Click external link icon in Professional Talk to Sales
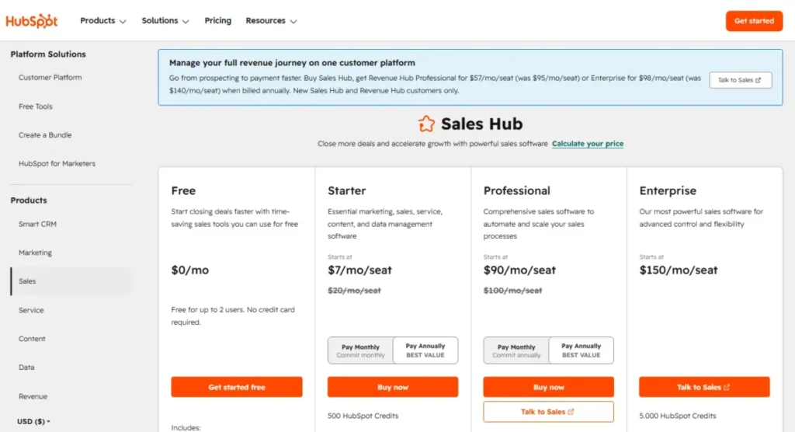Viewport: 795px width, 432px height. pyautogui.click(x=571, y=412)
